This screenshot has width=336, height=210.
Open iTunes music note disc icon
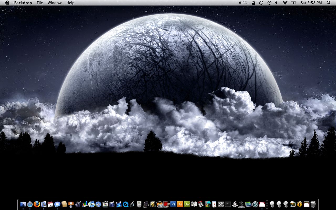pos(91,204)
